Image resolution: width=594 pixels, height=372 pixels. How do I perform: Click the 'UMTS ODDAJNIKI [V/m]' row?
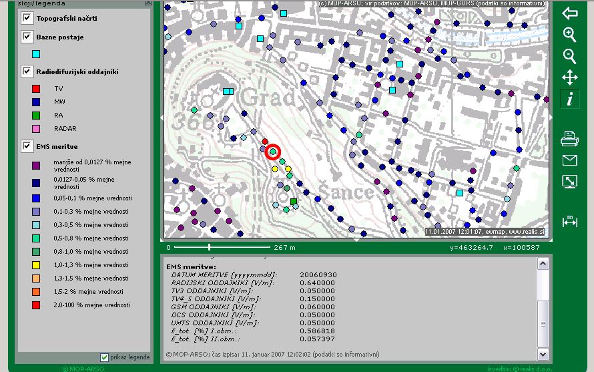point(253,323)
